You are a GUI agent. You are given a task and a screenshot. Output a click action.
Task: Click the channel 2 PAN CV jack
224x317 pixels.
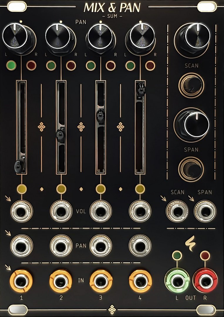61,245
